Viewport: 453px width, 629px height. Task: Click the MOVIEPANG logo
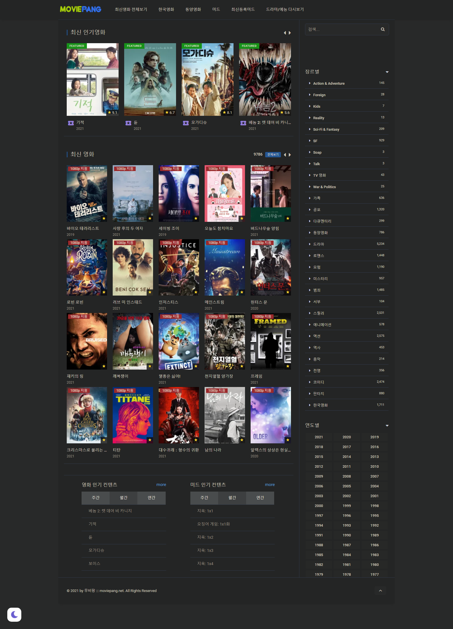pyautogui.click(x=80, y=9)
